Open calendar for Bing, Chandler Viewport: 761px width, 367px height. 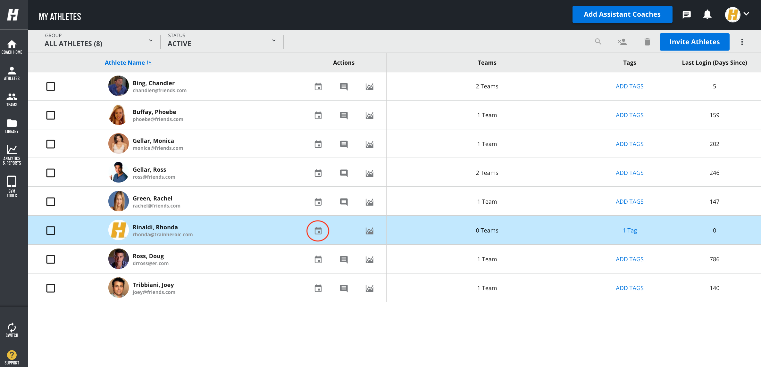click(318, 86)
